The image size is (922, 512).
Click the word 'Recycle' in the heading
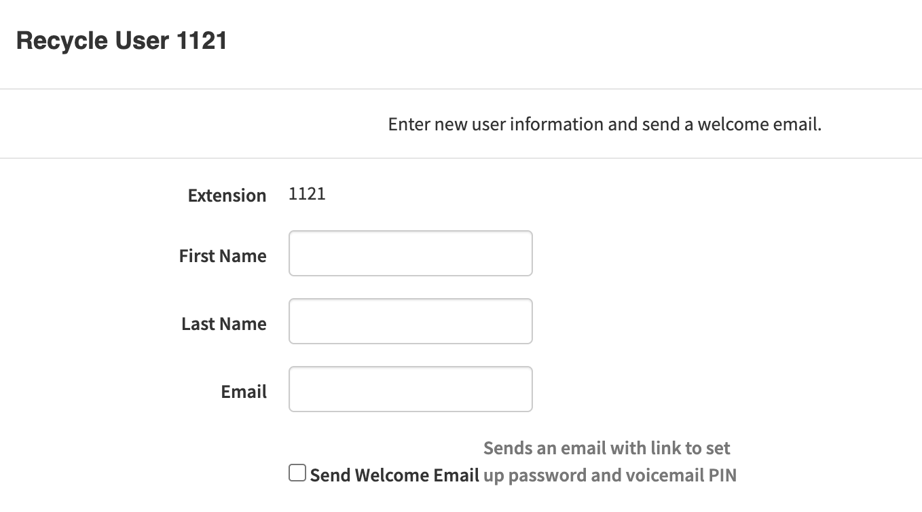coord(62,41)
